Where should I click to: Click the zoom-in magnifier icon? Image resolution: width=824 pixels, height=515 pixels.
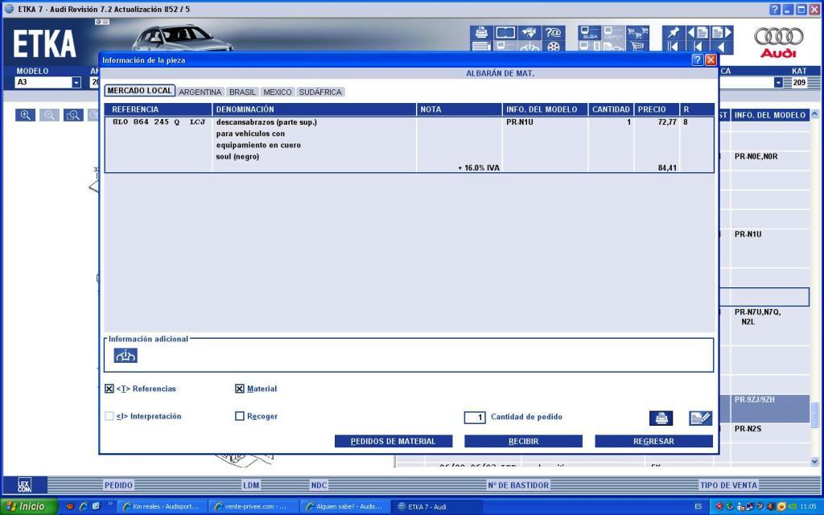pyautogui.click(x=25, y=115)
